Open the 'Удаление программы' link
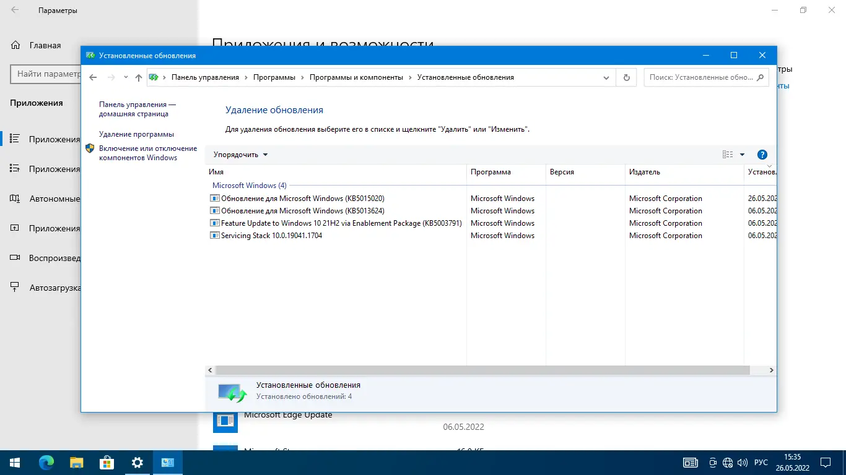This screenshot has height=475, width=846. (136, 134)
